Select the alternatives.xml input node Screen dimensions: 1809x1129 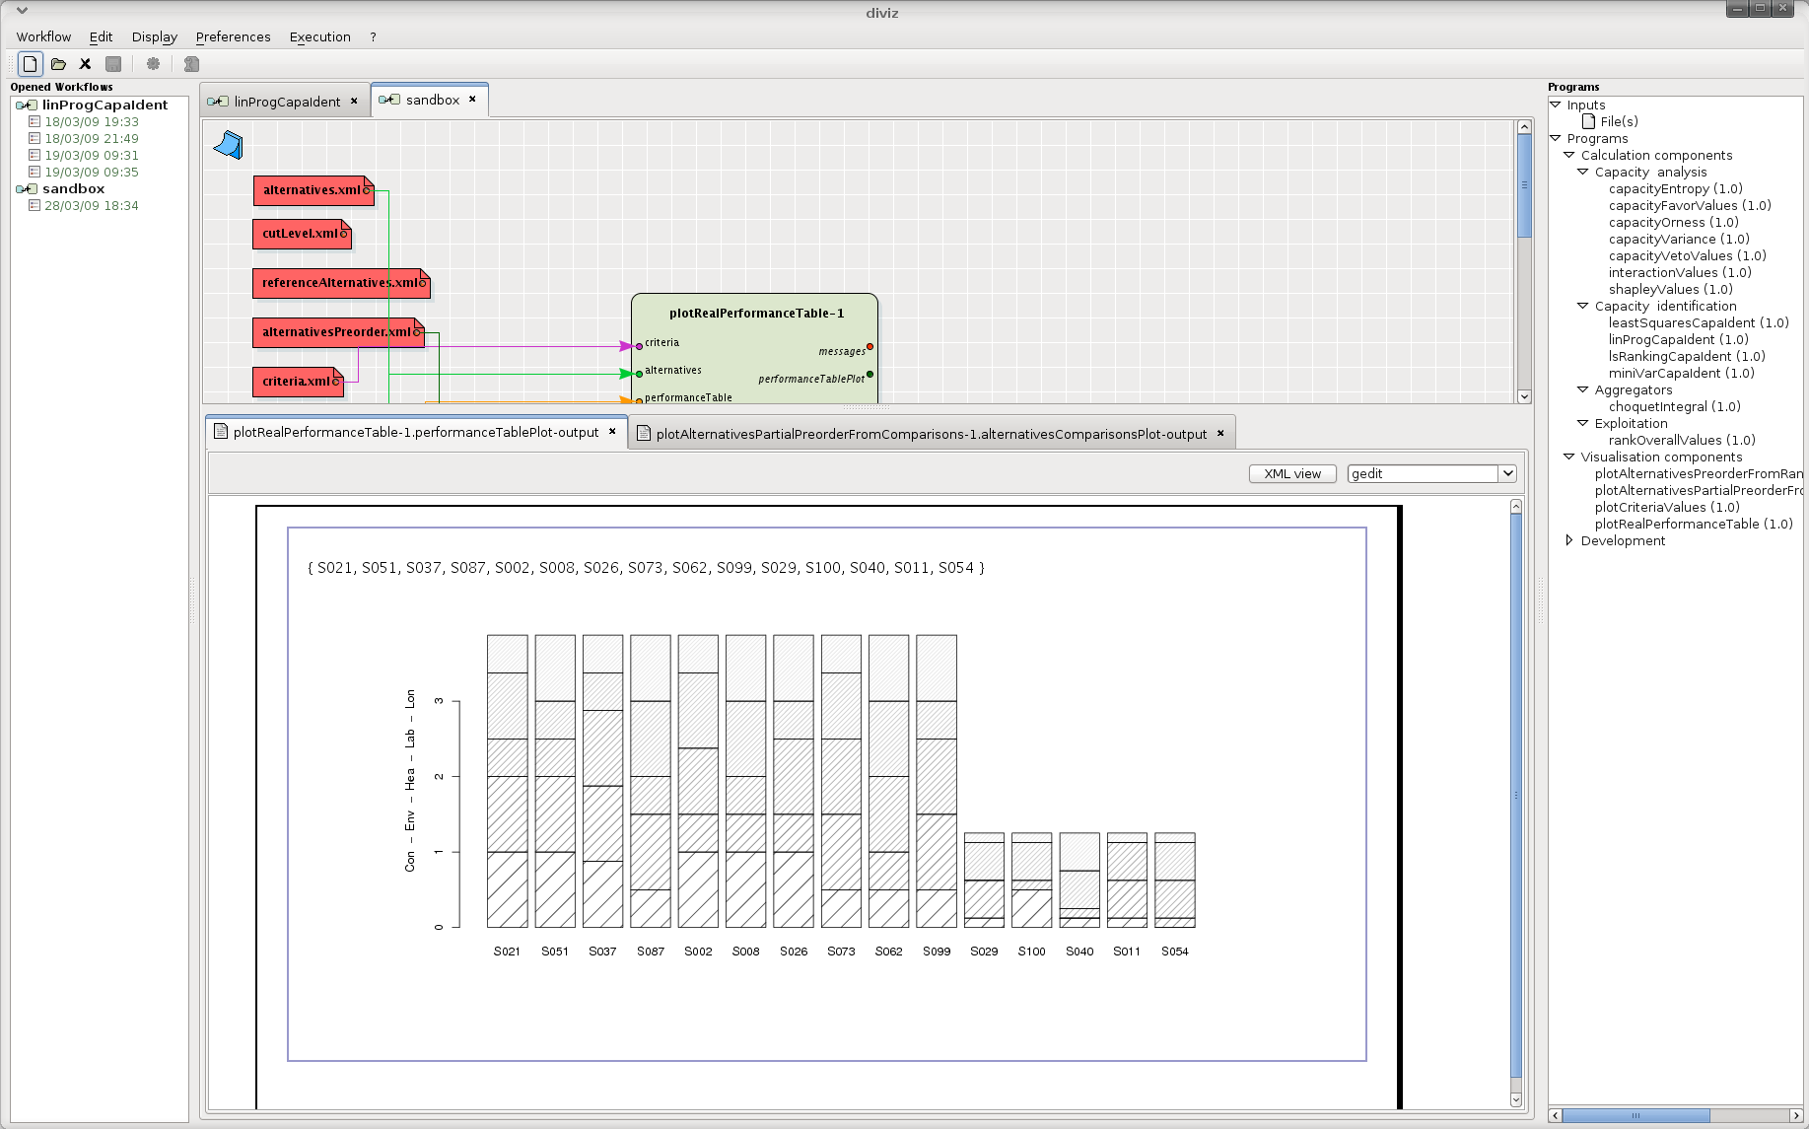[312, 190]
